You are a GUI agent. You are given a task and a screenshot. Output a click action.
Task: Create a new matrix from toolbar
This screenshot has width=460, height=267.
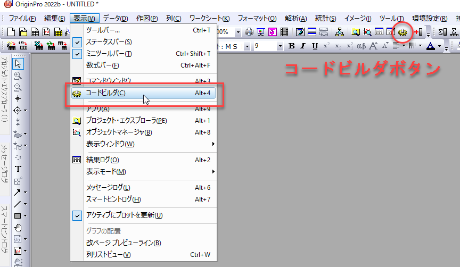pos(58,32)
